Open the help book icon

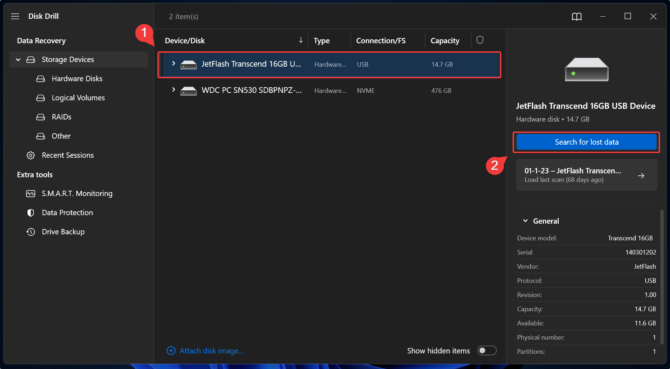pyautogui.click(x=577, y=16)
